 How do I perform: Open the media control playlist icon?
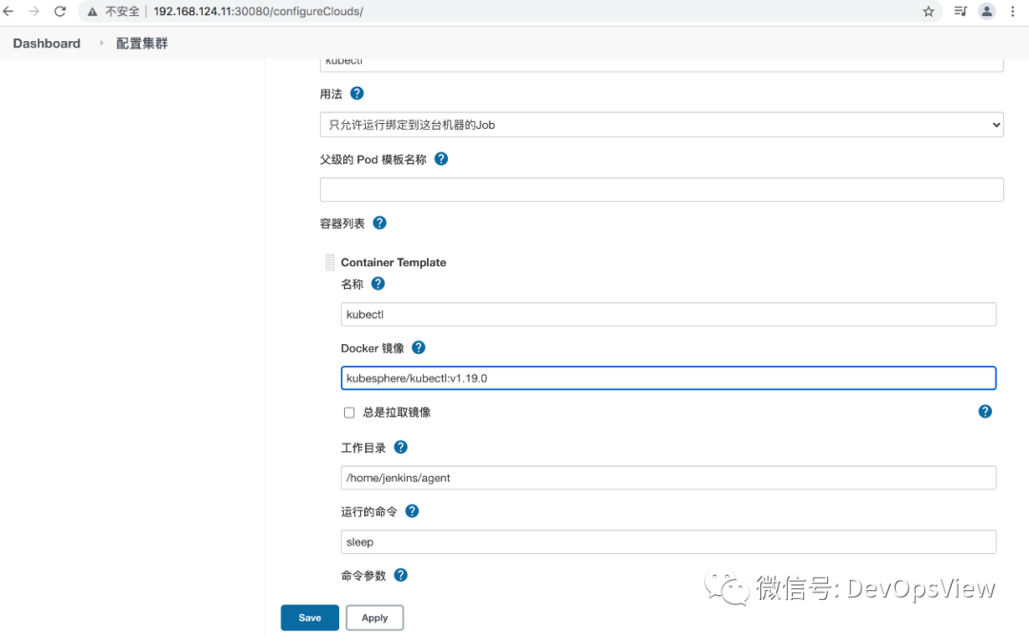pyautogui.click(x=960, y=11)
